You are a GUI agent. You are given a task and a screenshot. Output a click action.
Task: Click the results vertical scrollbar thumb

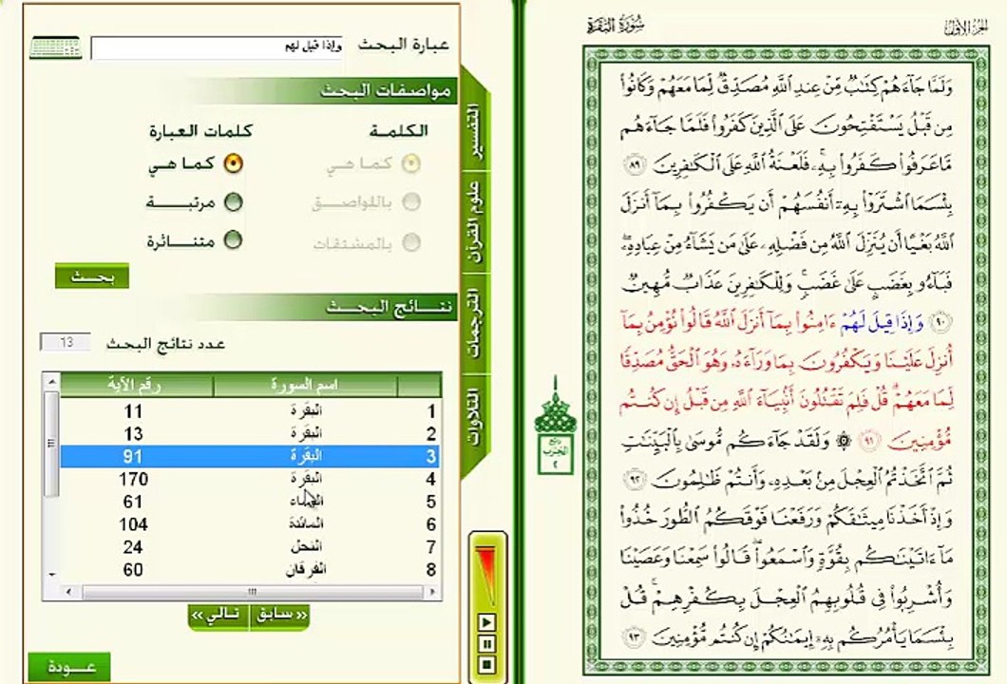[51, 443]
